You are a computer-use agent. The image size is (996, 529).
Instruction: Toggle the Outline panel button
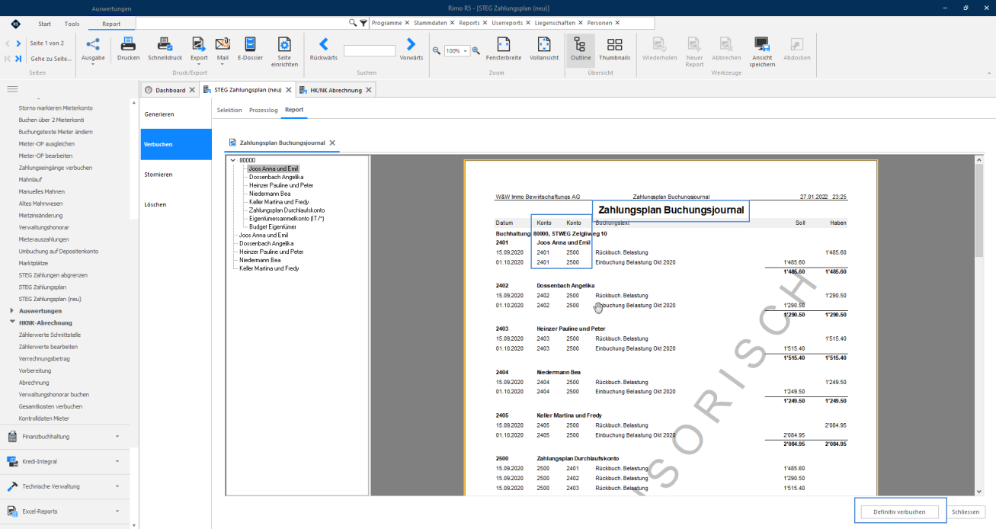click(x=581, y=49)
